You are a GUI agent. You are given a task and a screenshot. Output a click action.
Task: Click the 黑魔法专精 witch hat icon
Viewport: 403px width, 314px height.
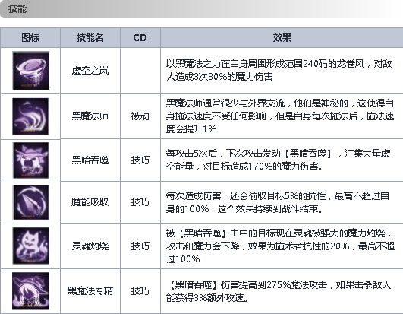30,291
